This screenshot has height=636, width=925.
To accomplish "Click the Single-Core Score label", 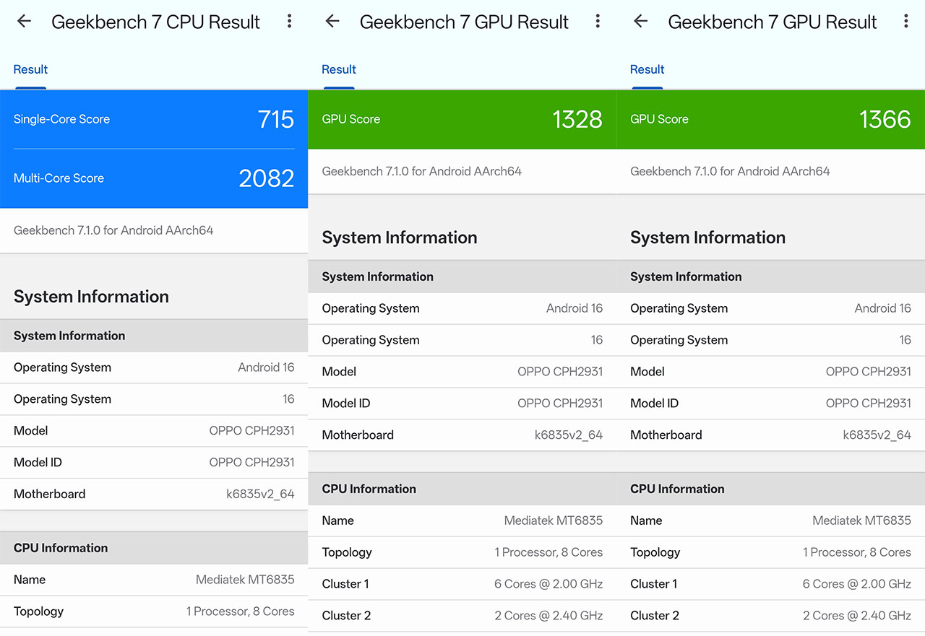I will tap(61, 119).
